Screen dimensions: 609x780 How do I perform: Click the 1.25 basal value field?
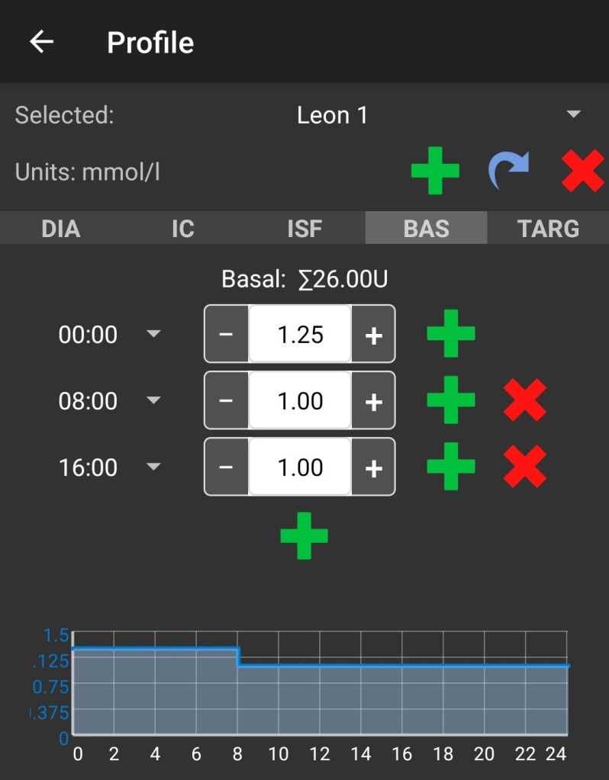(x=300, y=335)
